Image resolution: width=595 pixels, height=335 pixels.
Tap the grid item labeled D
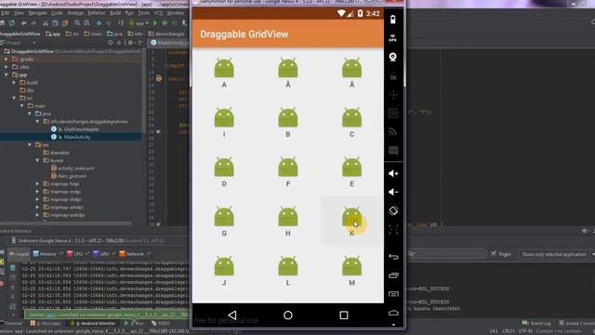[224, 172]
